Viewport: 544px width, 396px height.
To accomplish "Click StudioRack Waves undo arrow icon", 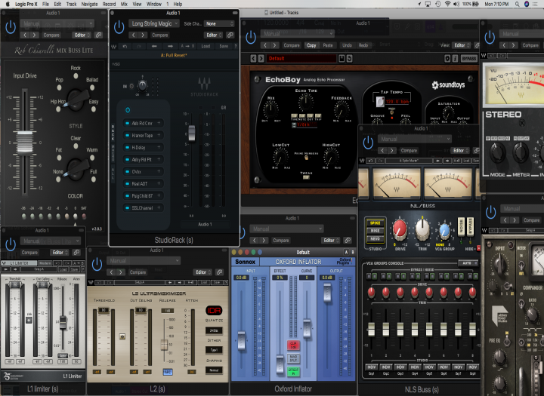I will point(125,46).
